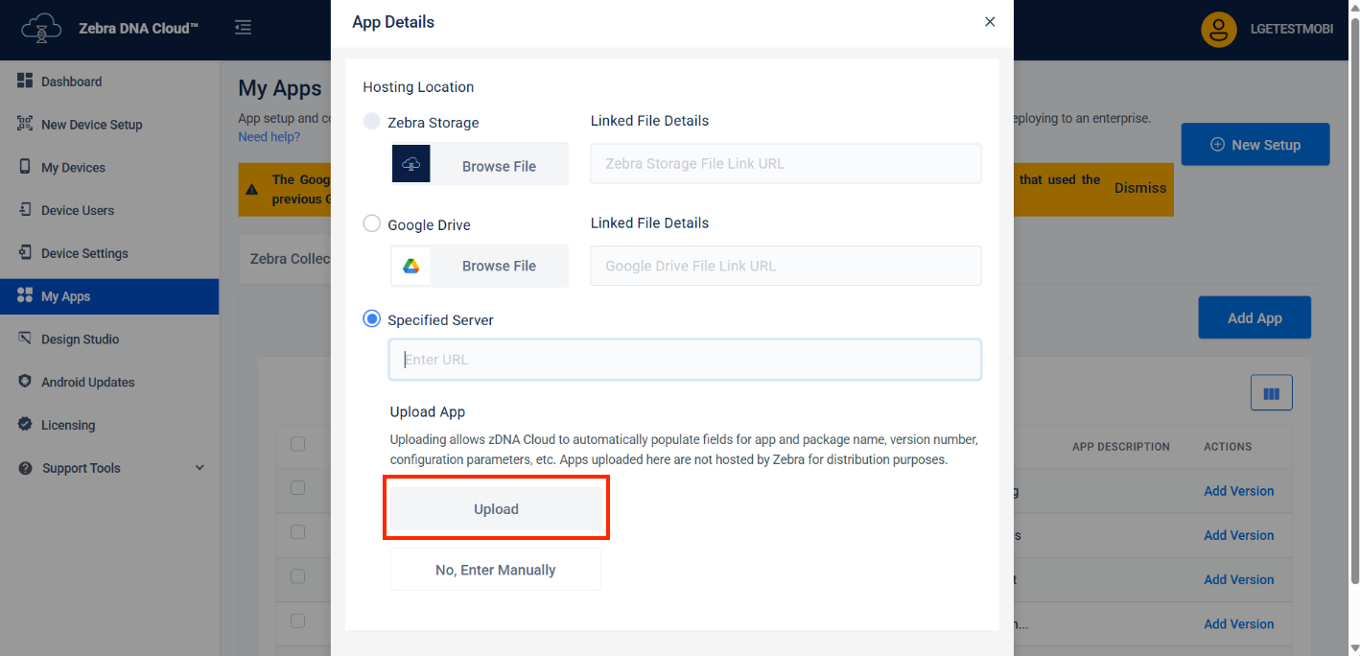This screenshot has width=1360, height=656.
Task: Click the Zebra Storage cloud upload icon
Action: pos(410,165)
